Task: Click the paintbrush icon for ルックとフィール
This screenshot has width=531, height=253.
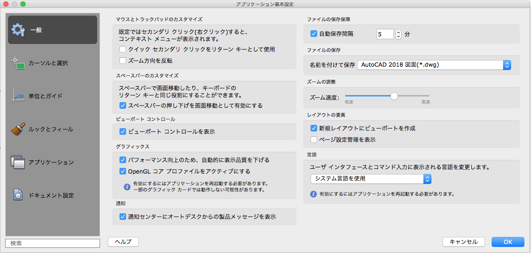Action: [x=18, y=129]
